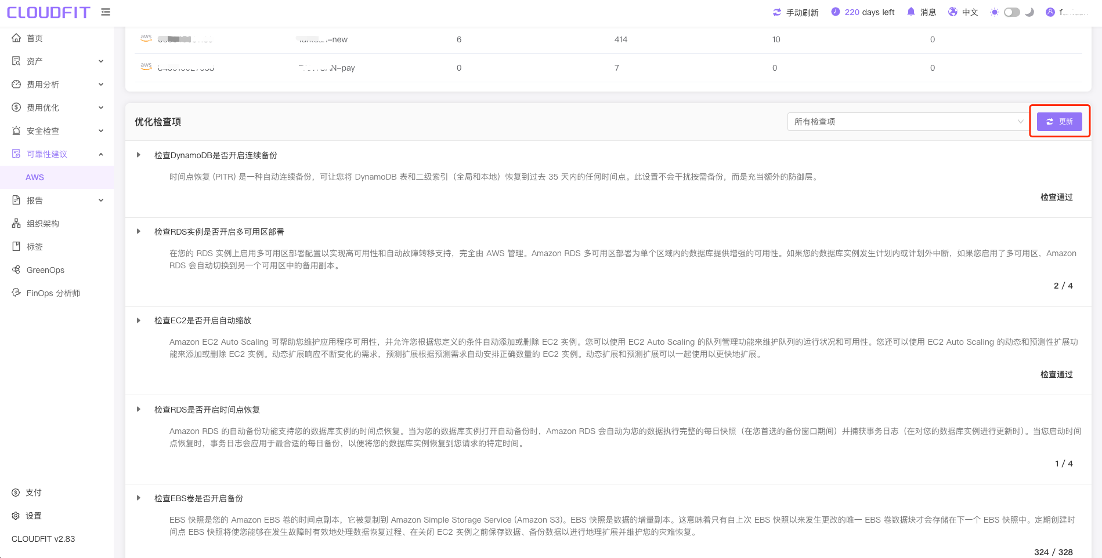The width and height of the screenshot is (1102, 558).
Task: Click the 费用优化 dollar icon
Action: 16,107
